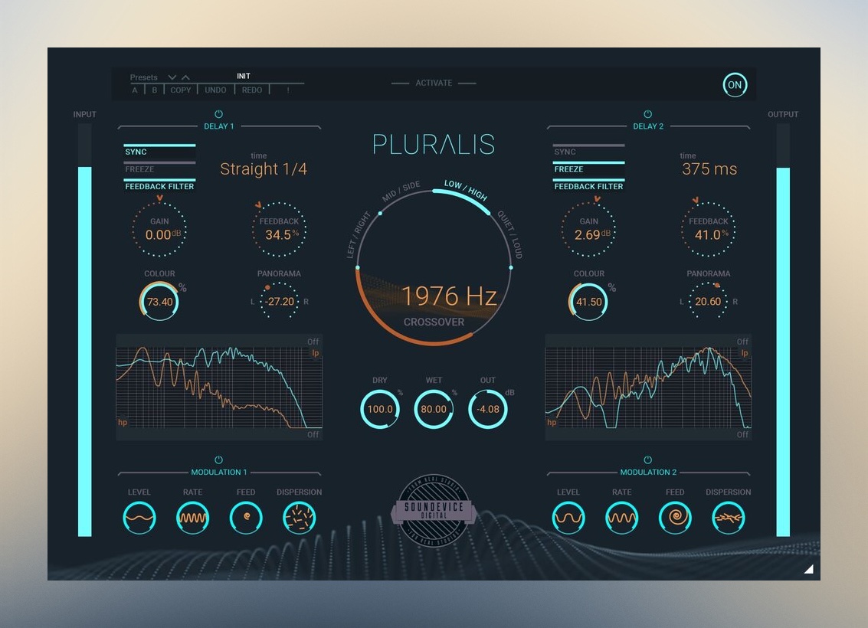
Task: Select previous preset with up chevron
Action: pyautogui.click(x=185, y=77)
